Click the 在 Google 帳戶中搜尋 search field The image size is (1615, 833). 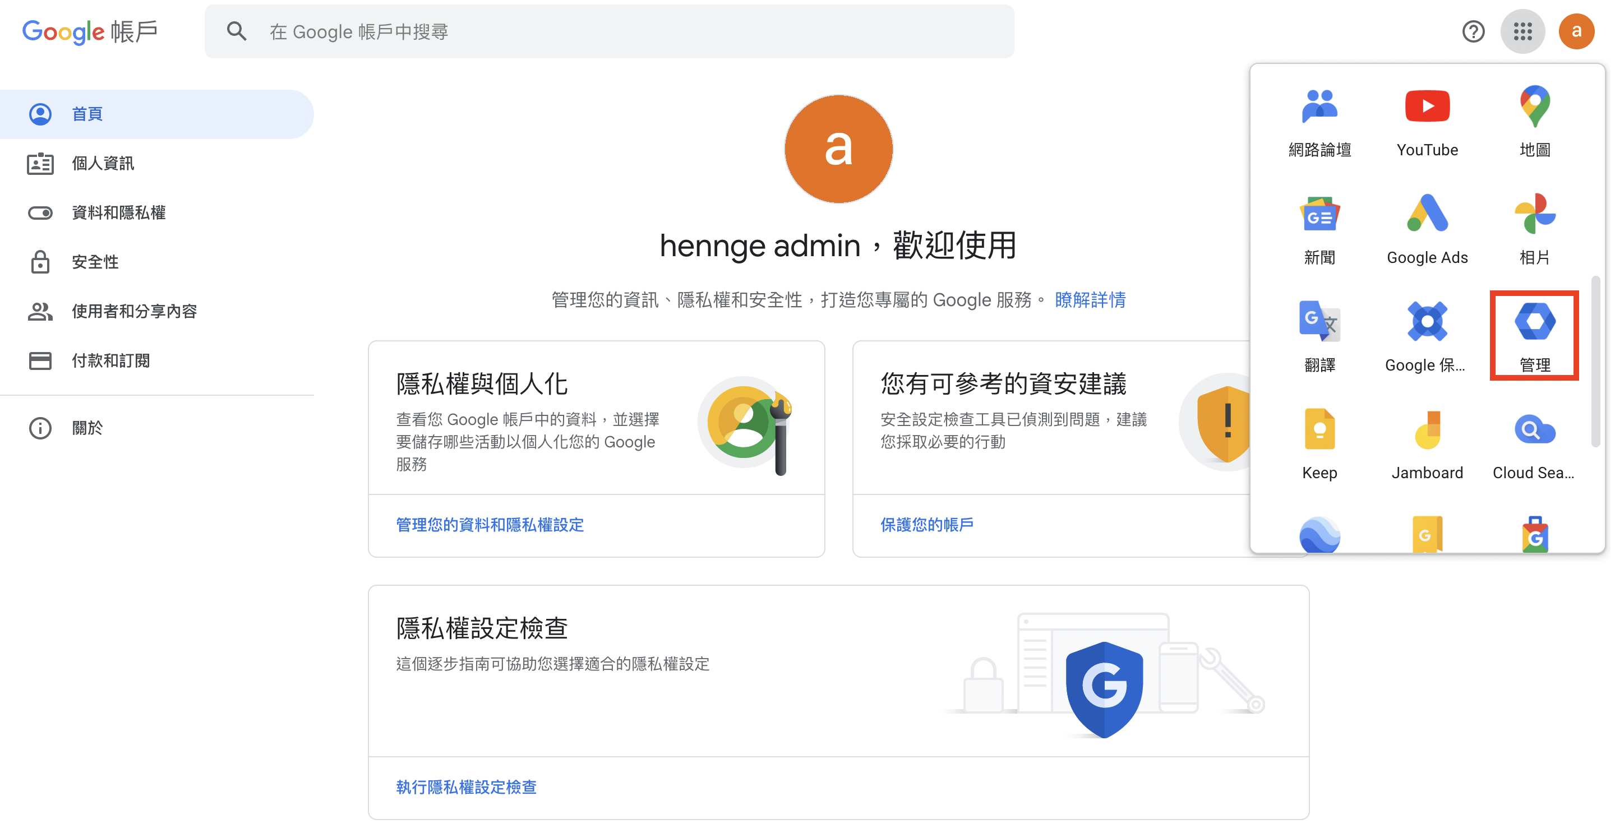click(x=609, y=31)
